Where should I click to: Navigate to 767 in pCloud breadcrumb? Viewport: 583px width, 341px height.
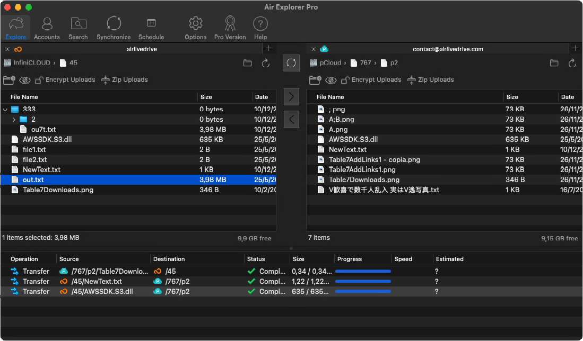(366, 63)
